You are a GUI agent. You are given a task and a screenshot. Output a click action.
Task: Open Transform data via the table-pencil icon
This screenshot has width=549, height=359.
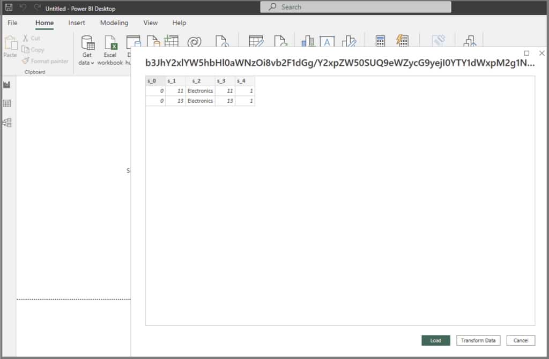point(256,42)
